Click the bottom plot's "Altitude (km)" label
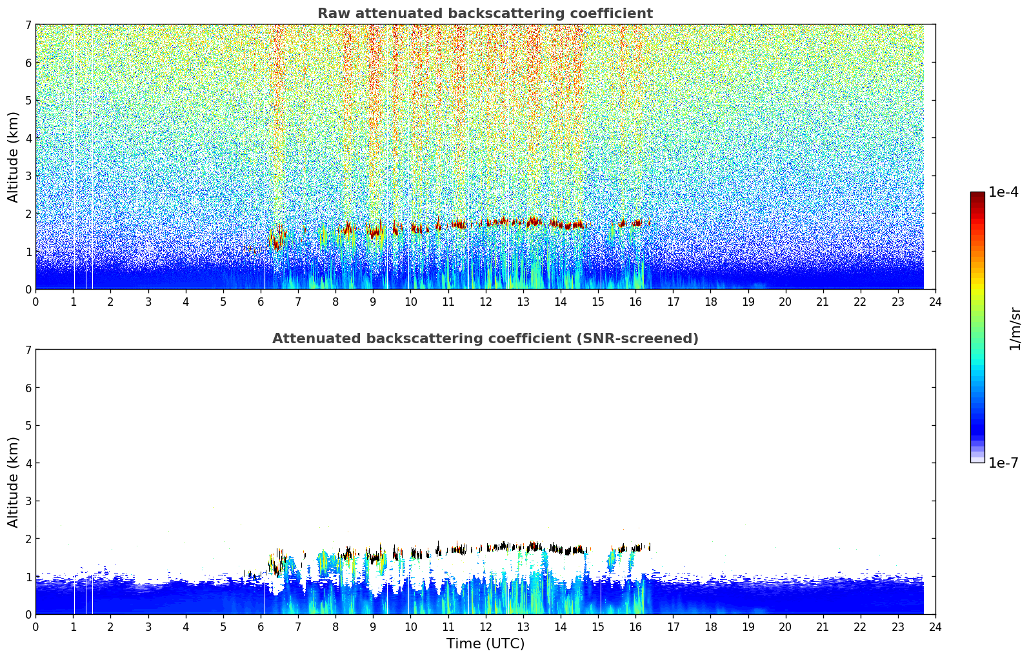Screen dimensions: 1029x658 click(14, 482)
